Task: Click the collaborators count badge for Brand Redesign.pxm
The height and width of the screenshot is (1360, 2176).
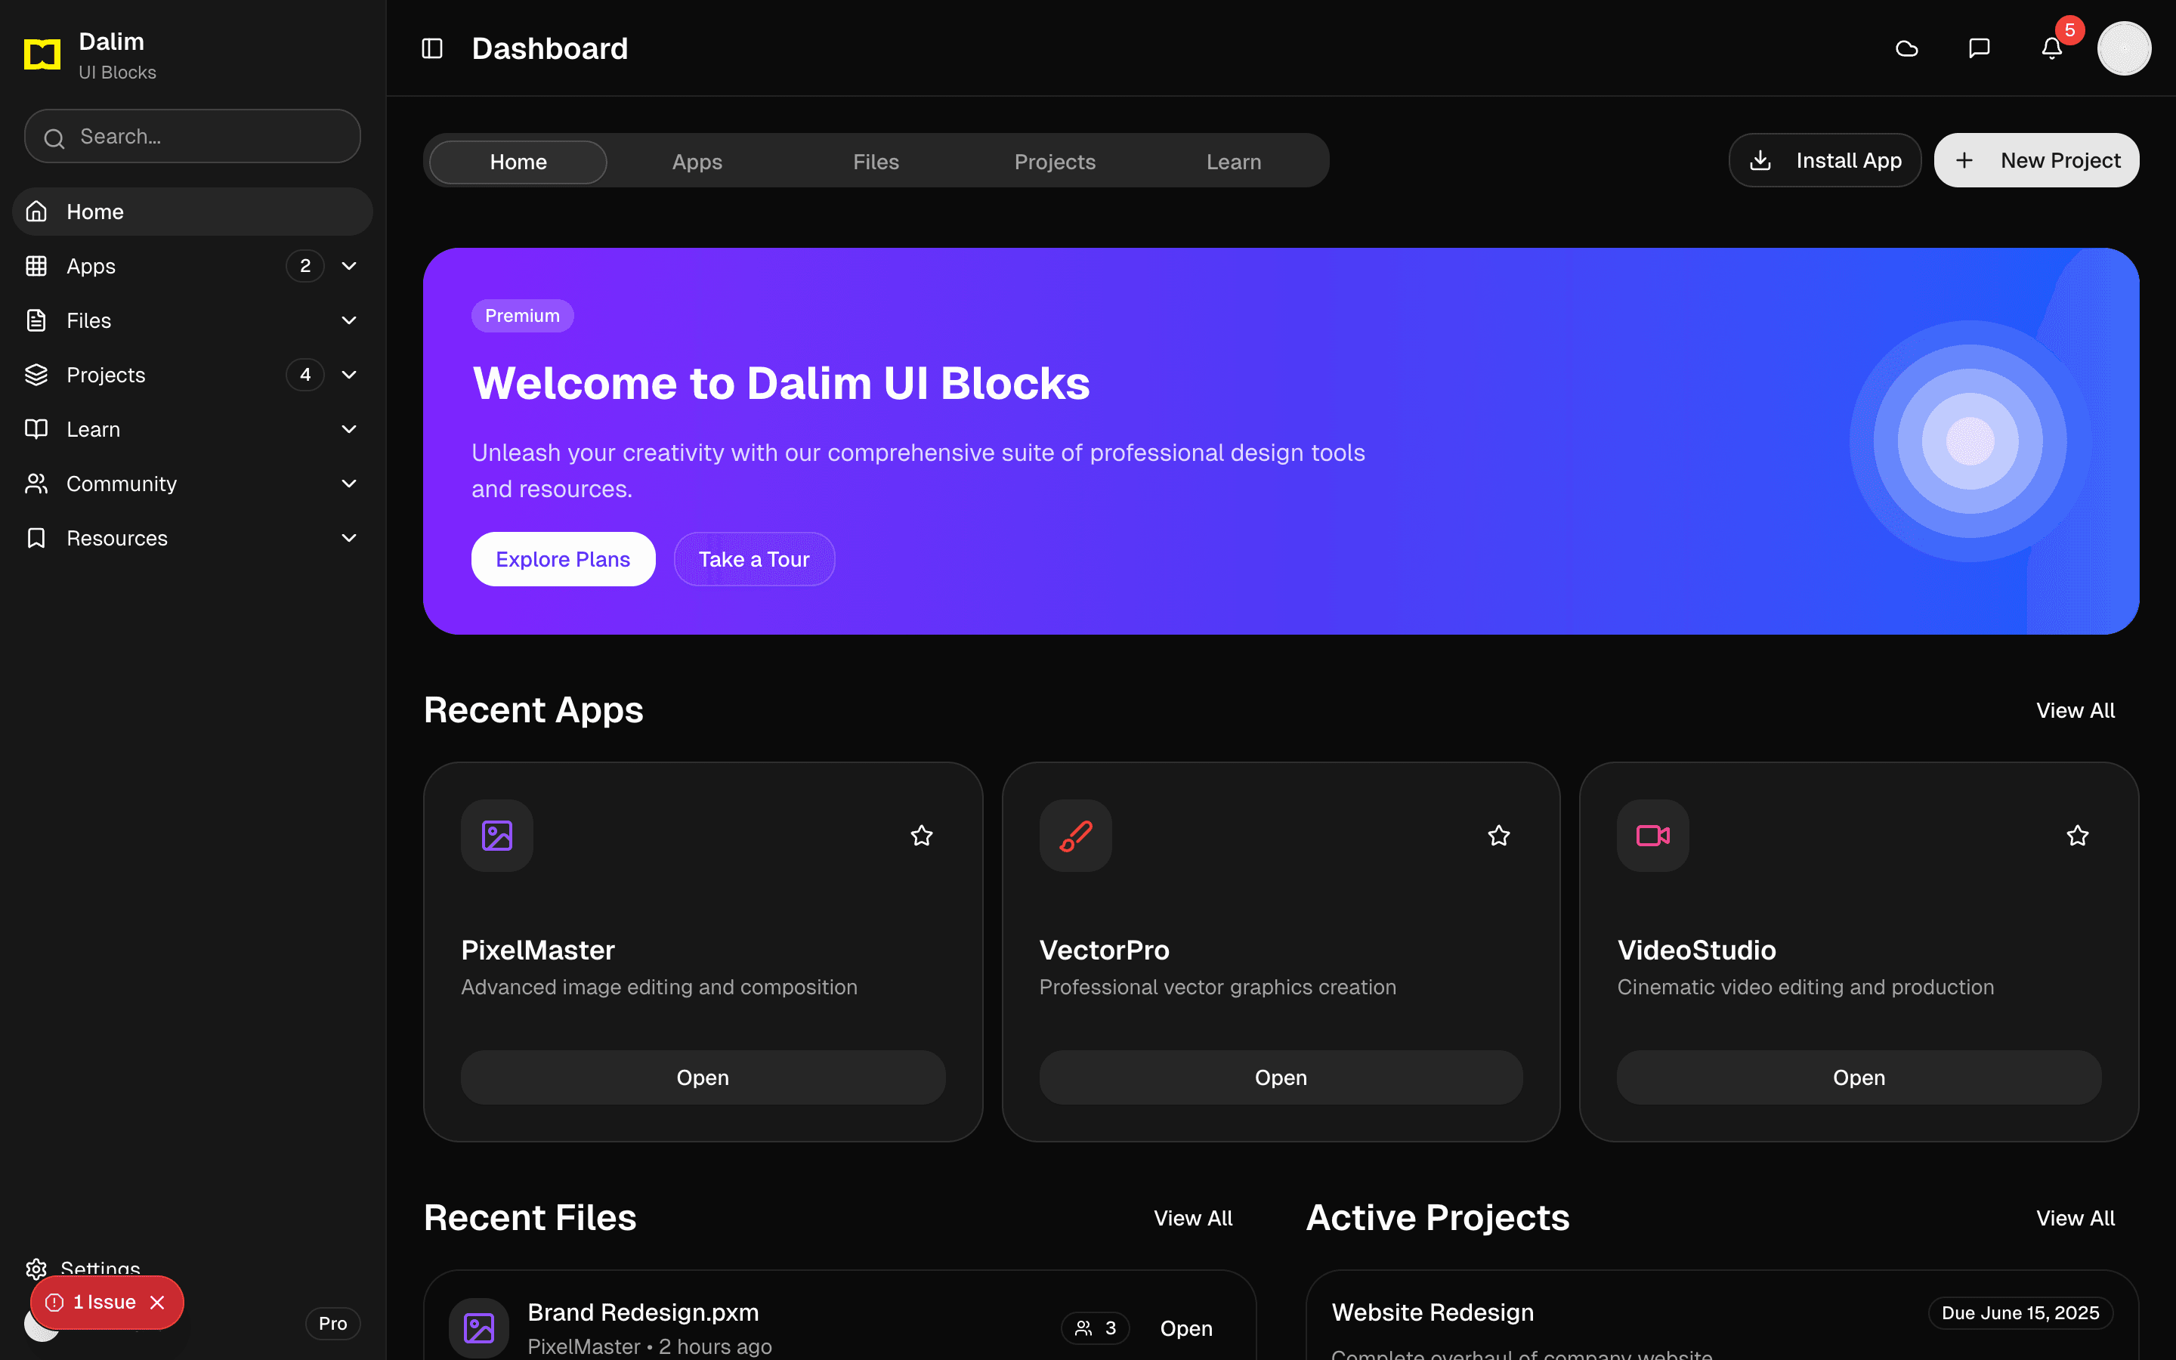Action: tap(1096, 1328)
